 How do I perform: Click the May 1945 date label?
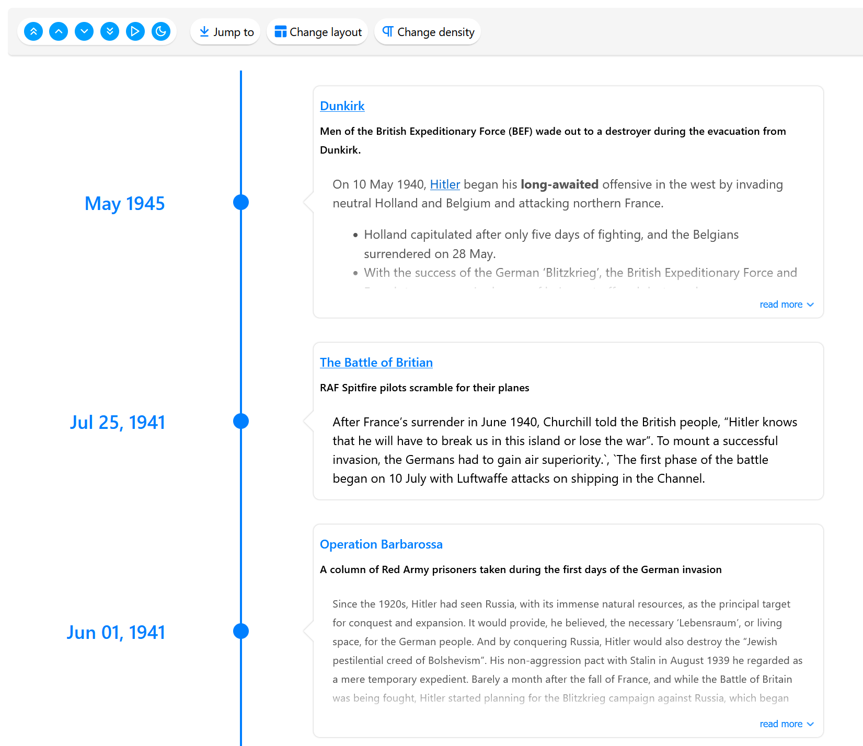(x=124, y=203)
